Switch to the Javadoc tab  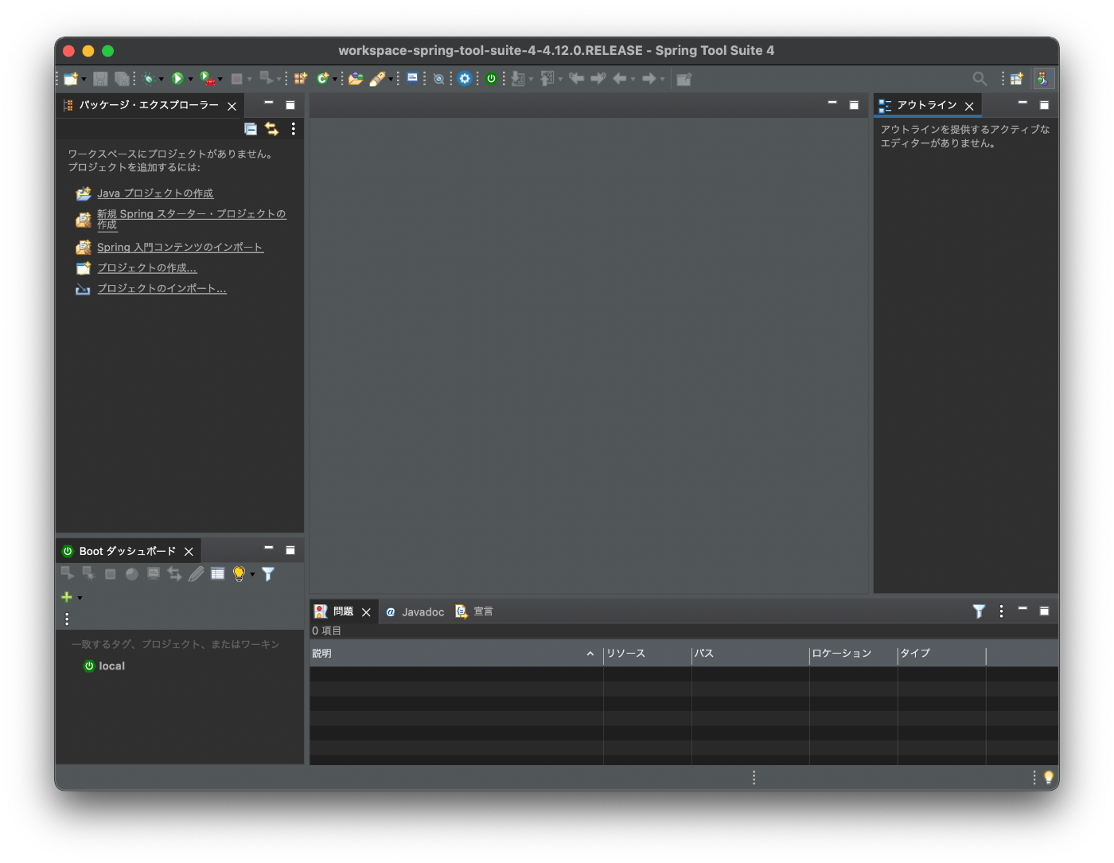point(415,612)
